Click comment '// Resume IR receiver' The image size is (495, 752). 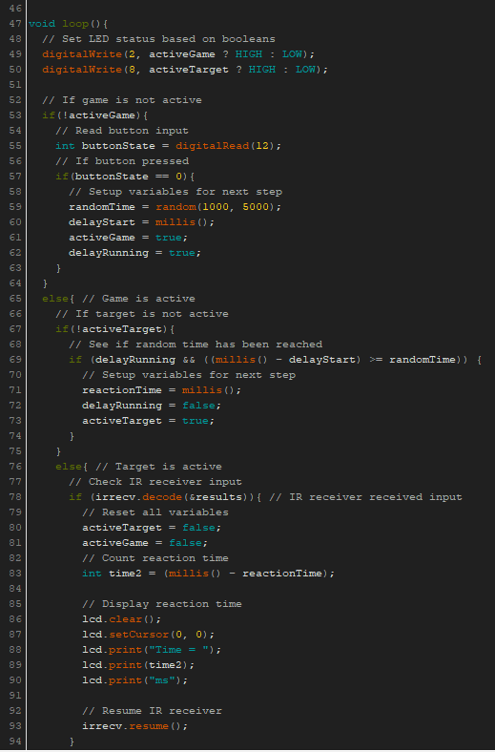point(152,711)
